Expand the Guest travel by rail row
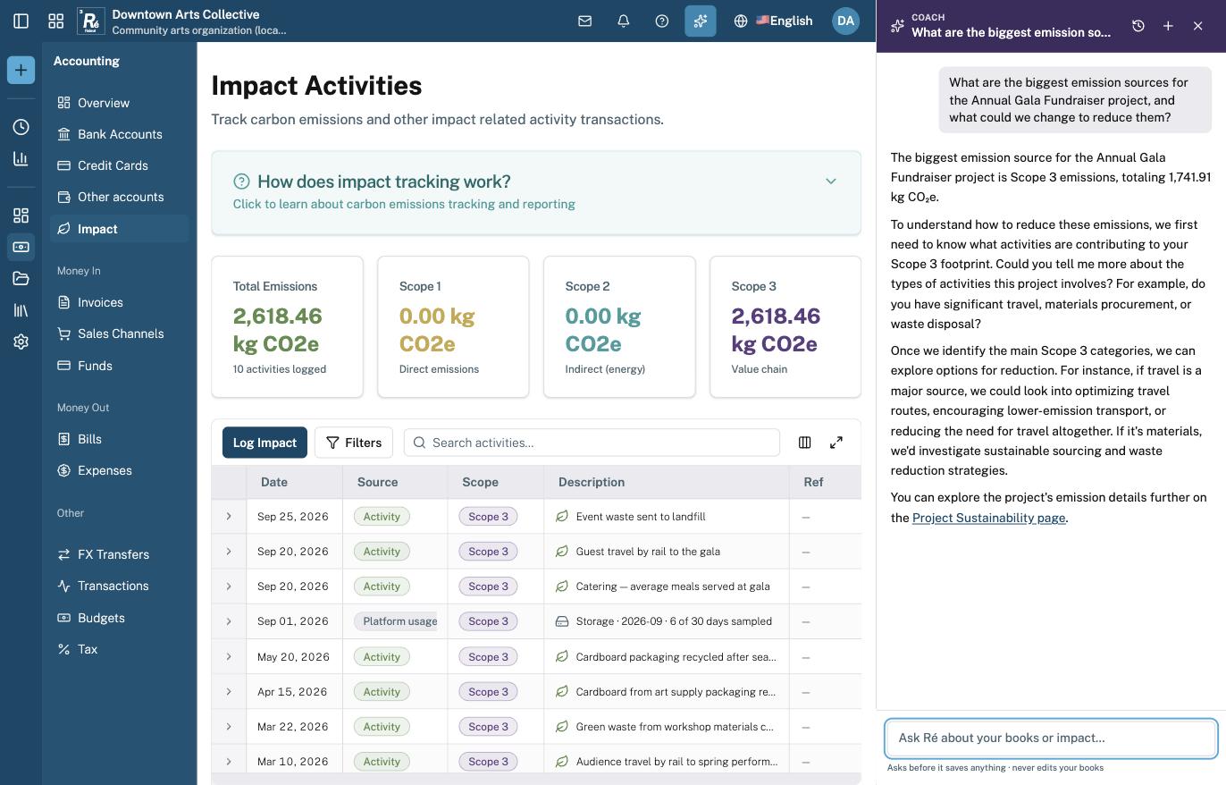Screen dimensions: 1226x785 (x=229, y=552)
